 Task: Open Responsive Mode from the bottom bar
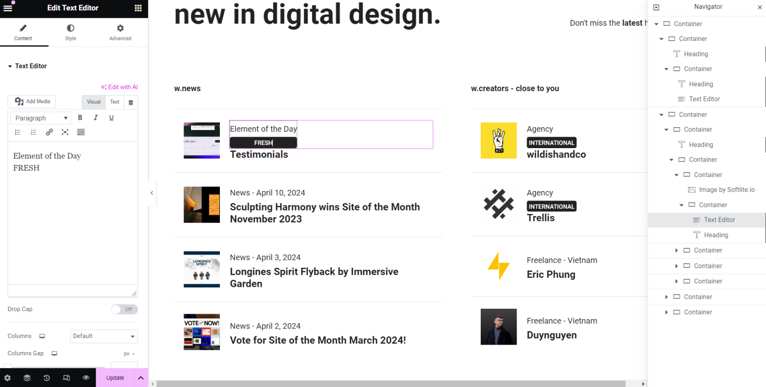point(66,378)
